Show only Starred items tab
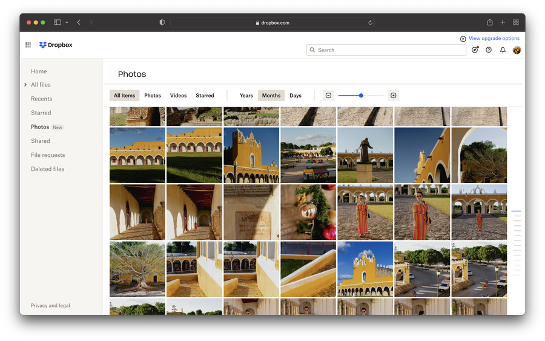 click(x=205, y=95)
